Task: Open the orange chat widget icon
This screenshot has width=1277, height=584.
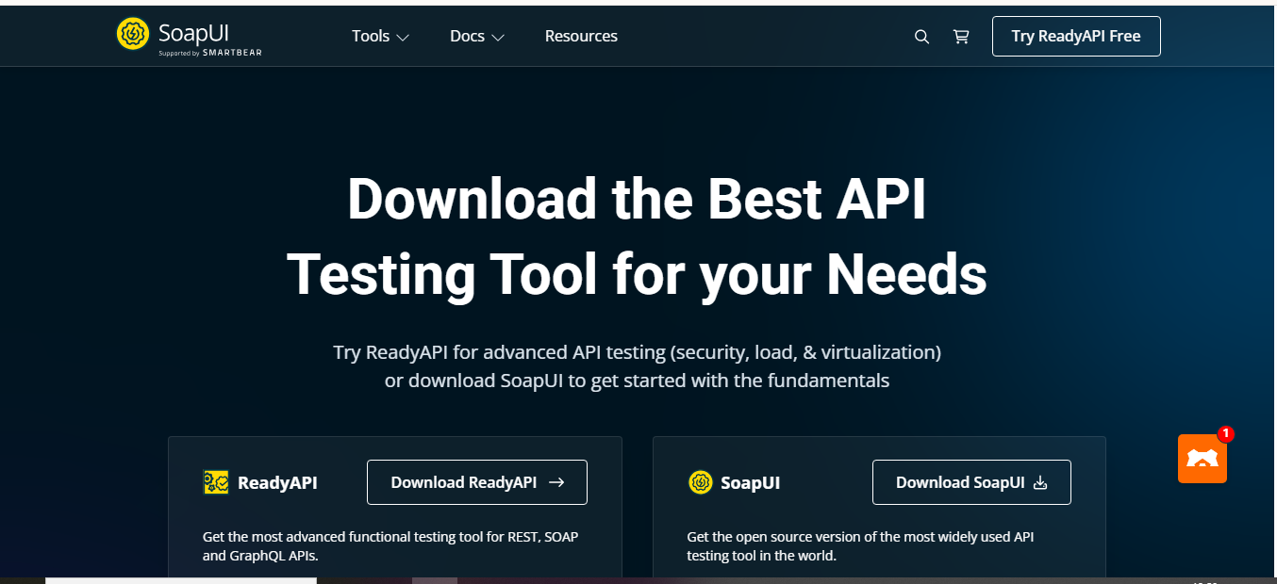Action: click(1202, 459)
